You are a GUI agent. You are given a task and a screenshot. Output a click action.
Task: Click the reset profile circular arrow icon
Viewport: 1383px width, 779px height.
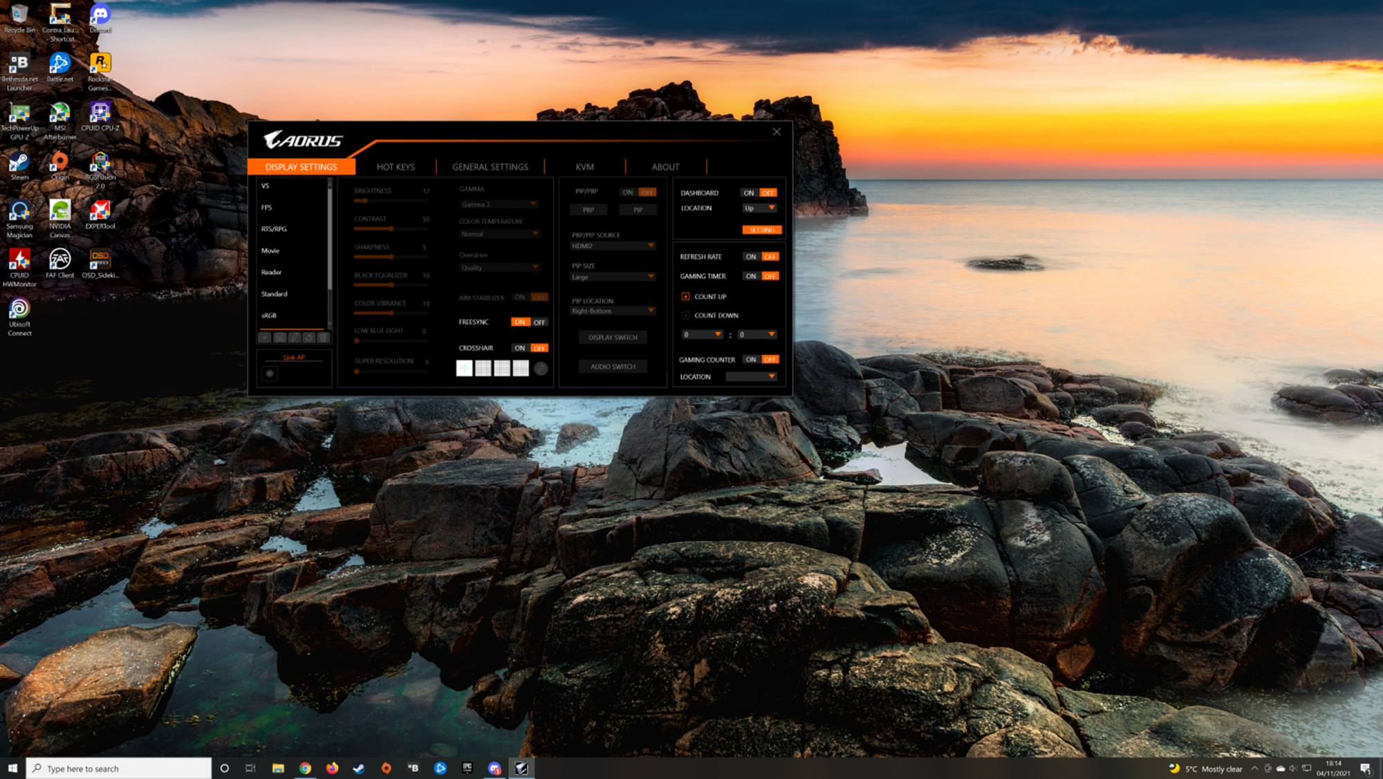pyautogui.click(x=308, y=338)
